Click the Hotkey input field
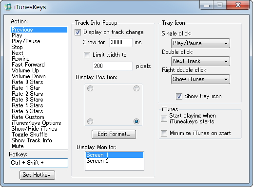The width and height of the screenshot is (253, 187). (x=39, y=163)
